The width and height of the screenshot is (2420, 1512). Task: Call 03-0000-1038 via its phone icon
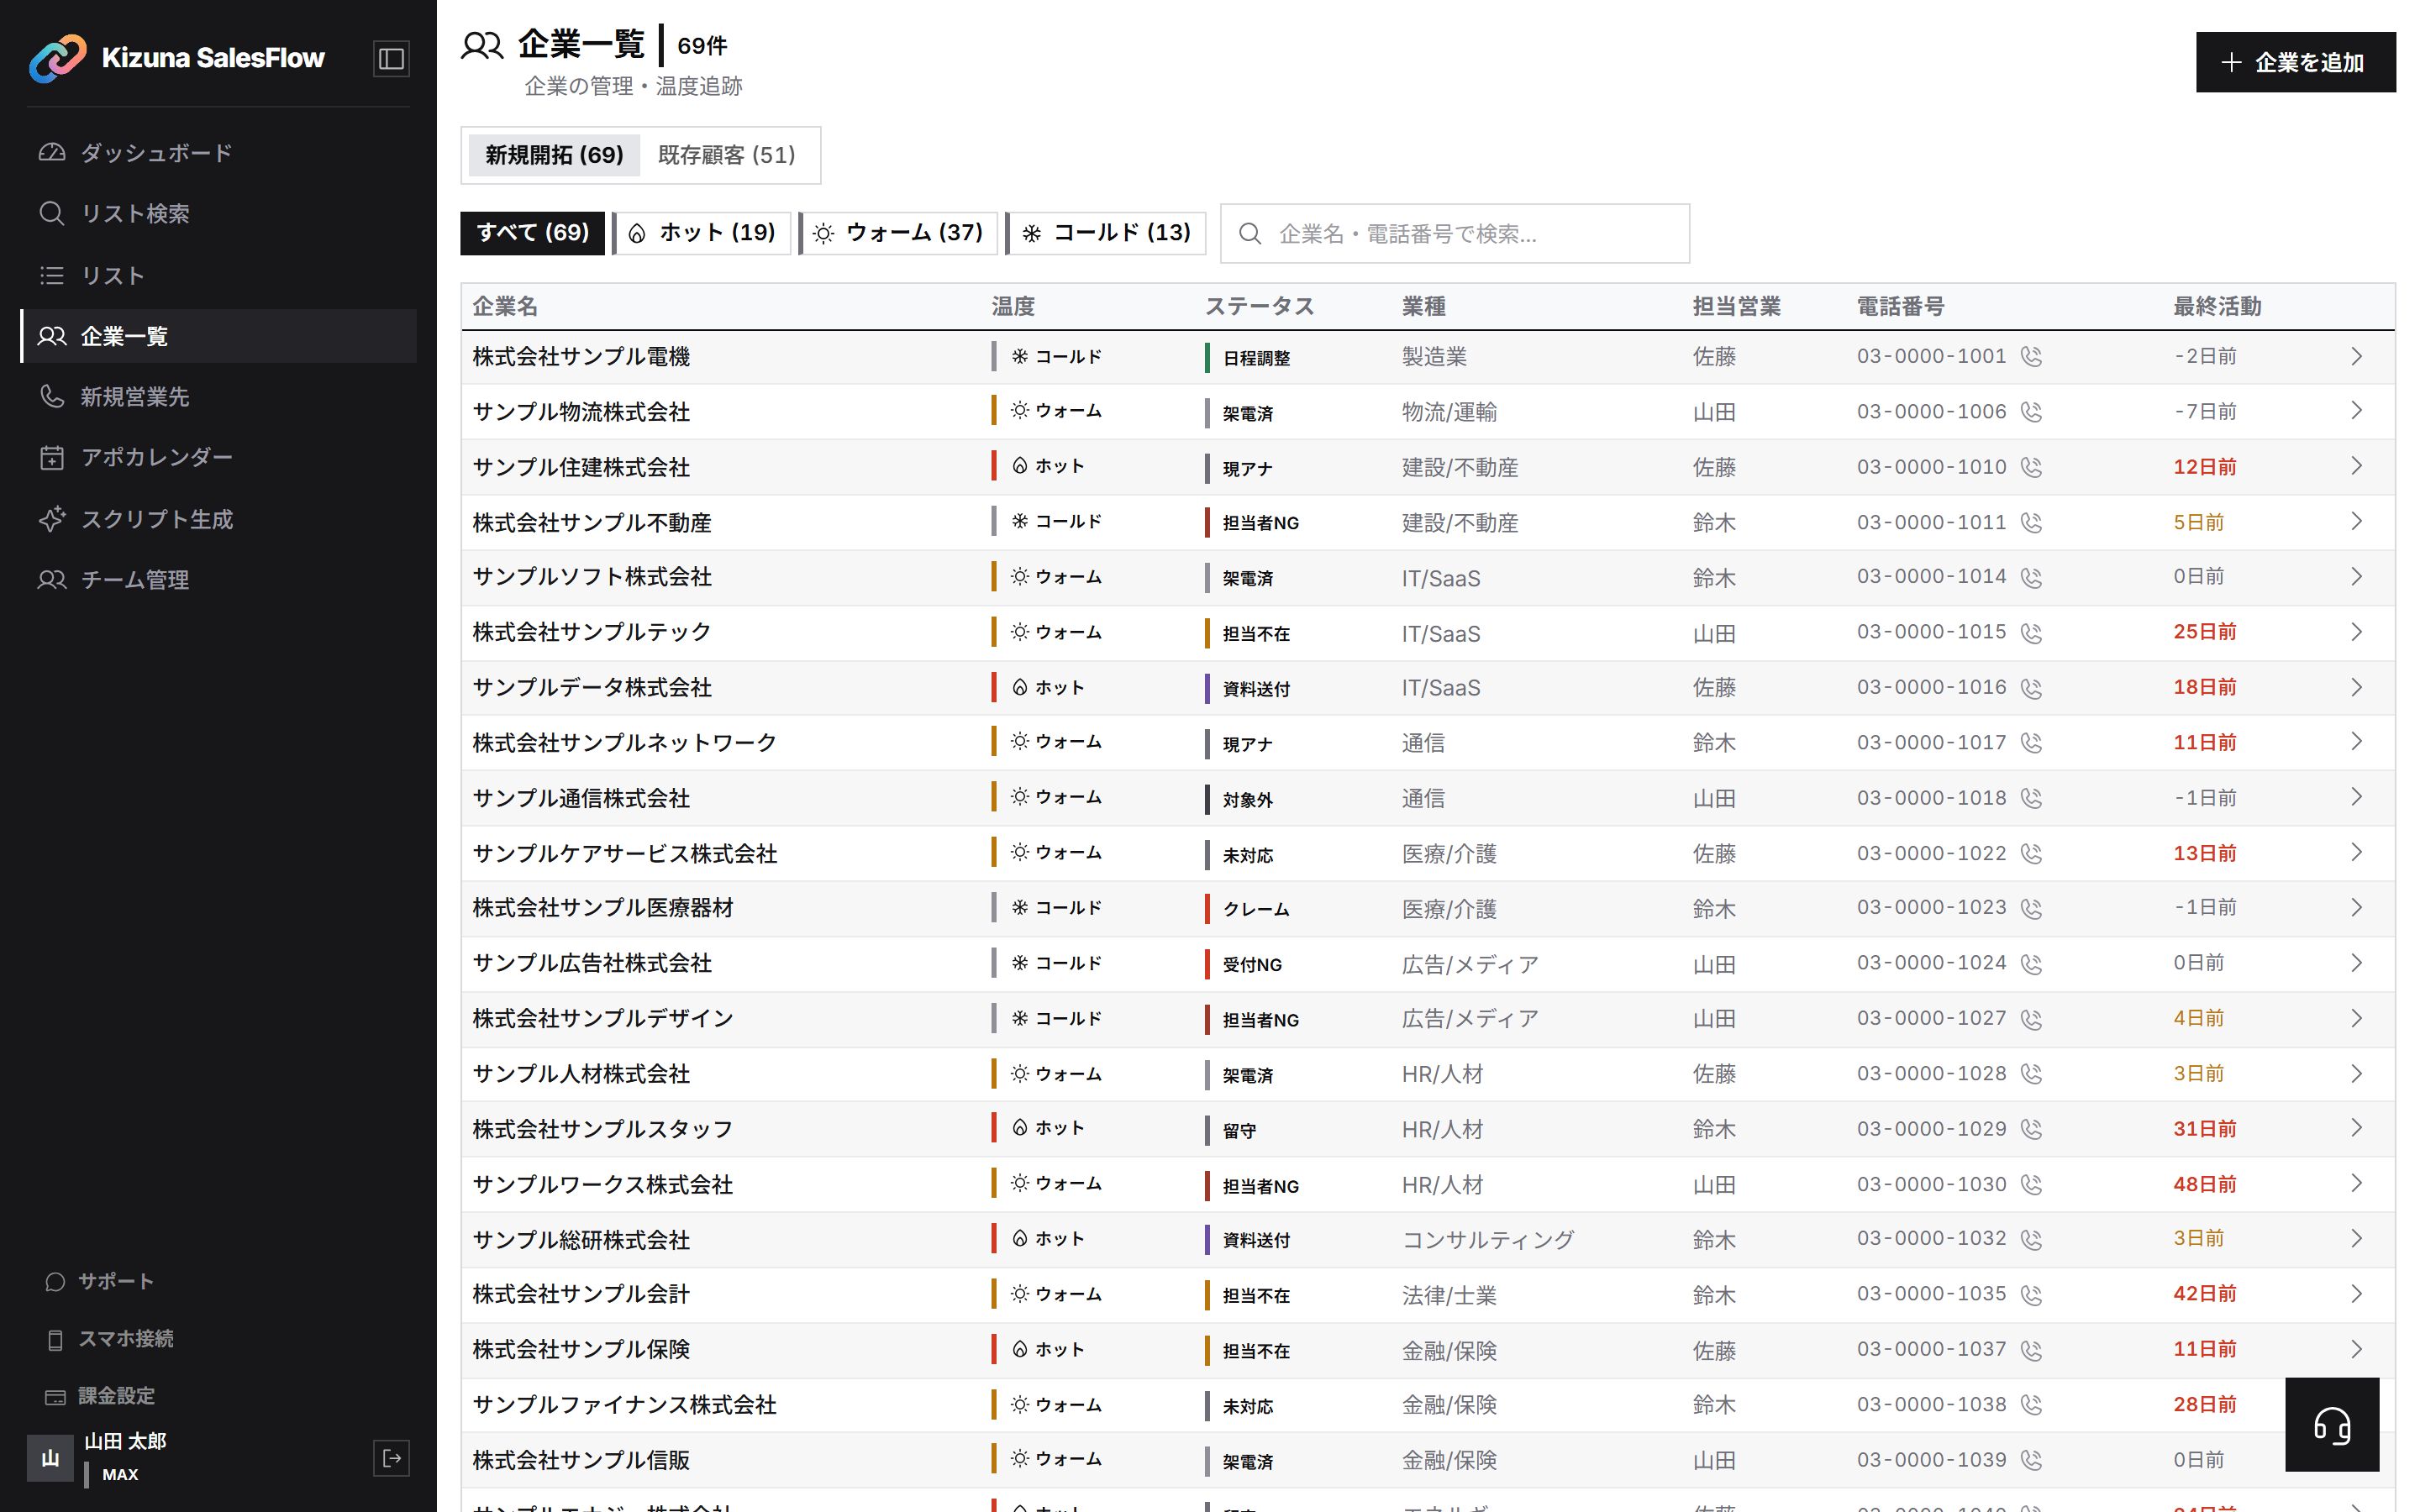click(x=2031, y=1405)
